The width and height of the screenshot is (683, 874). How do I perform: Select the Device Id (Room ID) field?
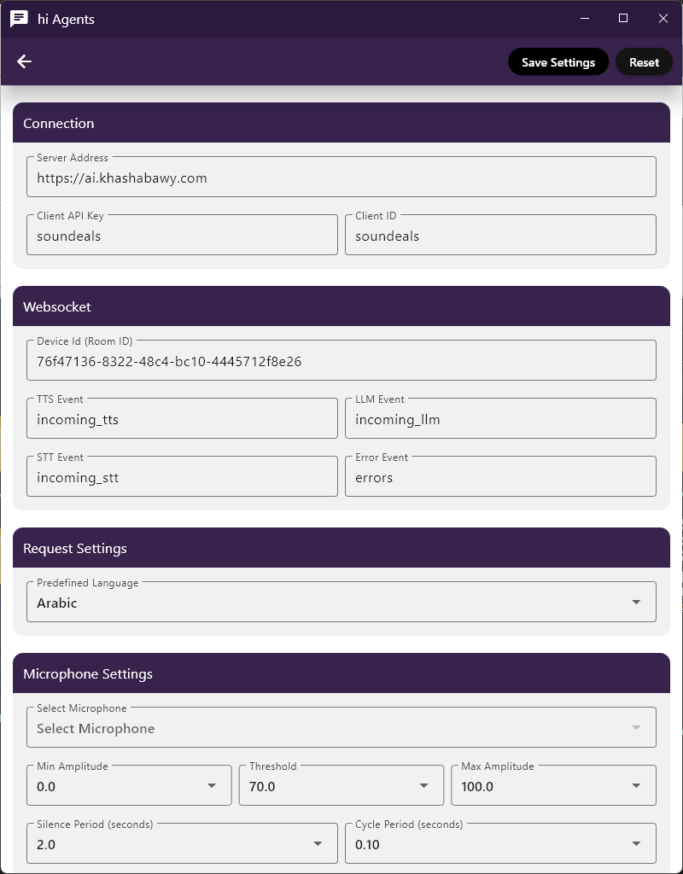[x=341, y=361]
